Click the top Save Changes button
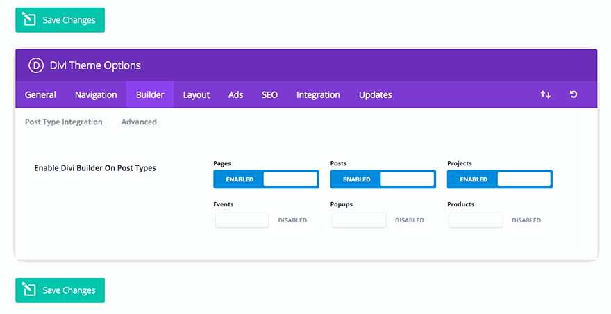The image size is (611, 314). coord(60,20)
